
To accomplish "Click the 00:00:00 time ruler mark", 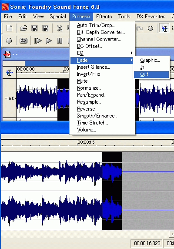I will pos(26,69).
